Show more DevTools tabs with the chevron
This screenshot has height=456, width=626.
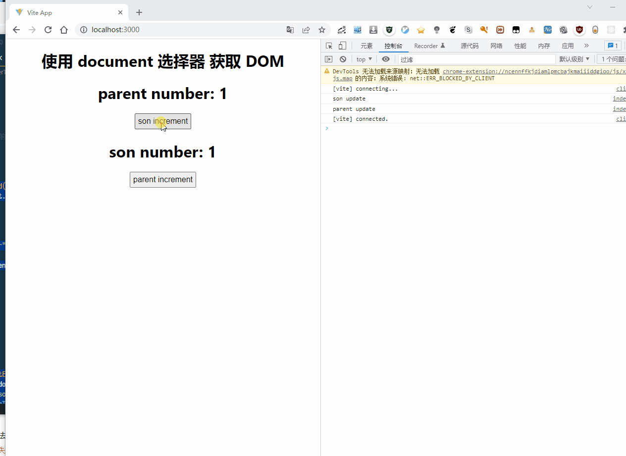click(587, 46)
